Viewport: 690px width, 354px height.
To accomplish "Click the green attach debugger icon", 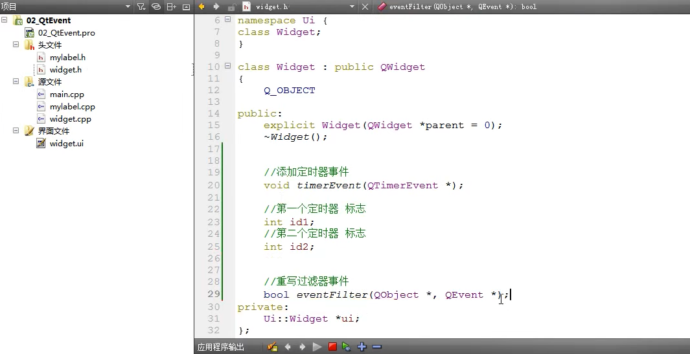I will 347,347.
